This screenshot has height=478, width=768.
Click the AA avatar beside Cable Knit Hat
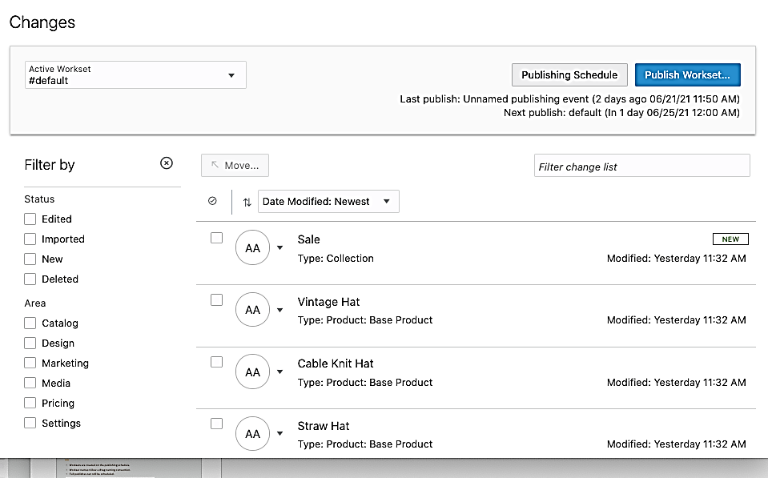[252, 372]
